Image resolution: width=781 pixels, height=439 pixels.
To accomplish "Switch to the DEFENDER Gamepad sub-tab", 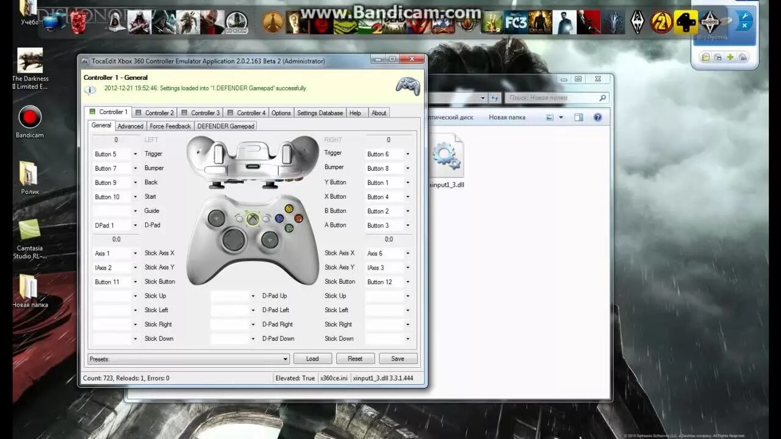I will click(226, 126).
